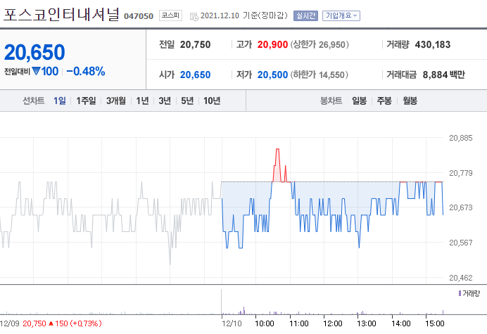
Task: Click the stock code 047050
Action: [139, 16]
